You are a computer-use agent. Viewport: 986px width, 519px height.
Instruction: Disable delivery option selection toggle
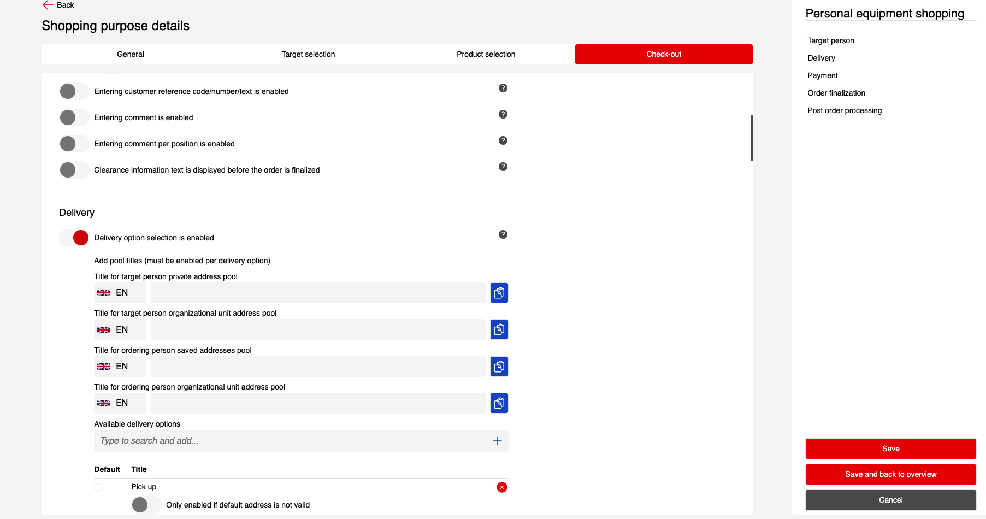pos(74,238)
